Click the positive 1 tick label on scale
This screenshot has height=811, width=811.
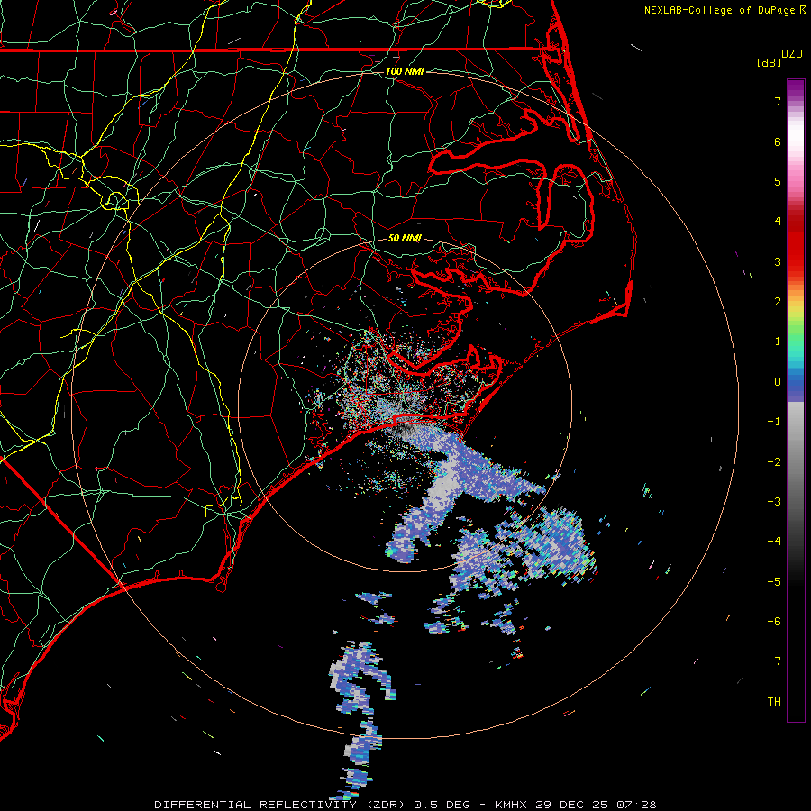pos(778,342)
